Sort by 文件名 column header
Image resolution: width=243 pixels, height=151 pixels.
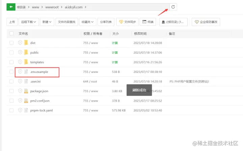click(x=23, y=34)
